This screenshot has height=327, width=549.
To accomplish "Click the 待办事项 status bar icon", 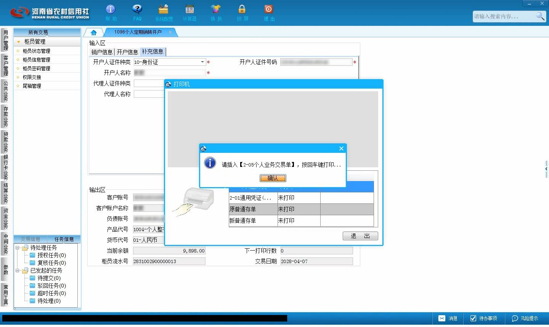I will [473, 318].
